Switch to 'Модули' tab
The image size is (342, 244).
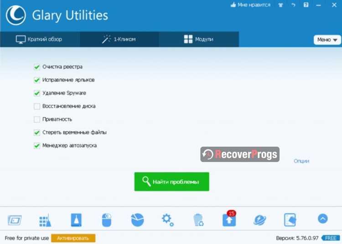click(x=199, y=39)
